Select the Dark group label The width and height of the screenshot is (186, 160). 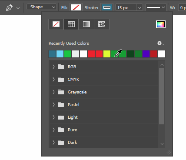[73, 143]
